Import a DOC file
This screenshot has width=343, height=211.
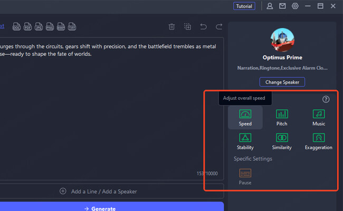pyautogui.click(x=16, y=26)
